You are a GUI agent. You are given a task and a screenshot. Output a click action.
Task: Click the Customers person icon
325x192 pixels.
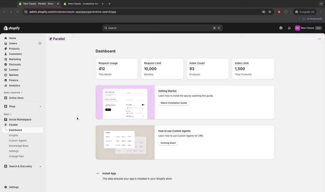[6, 54]
